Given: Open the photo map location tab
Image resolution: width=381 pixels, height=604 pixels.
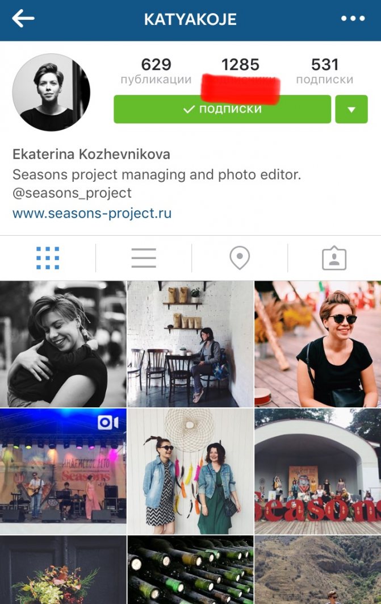Looking at the screenshot, I should click(x=240, y=258).
